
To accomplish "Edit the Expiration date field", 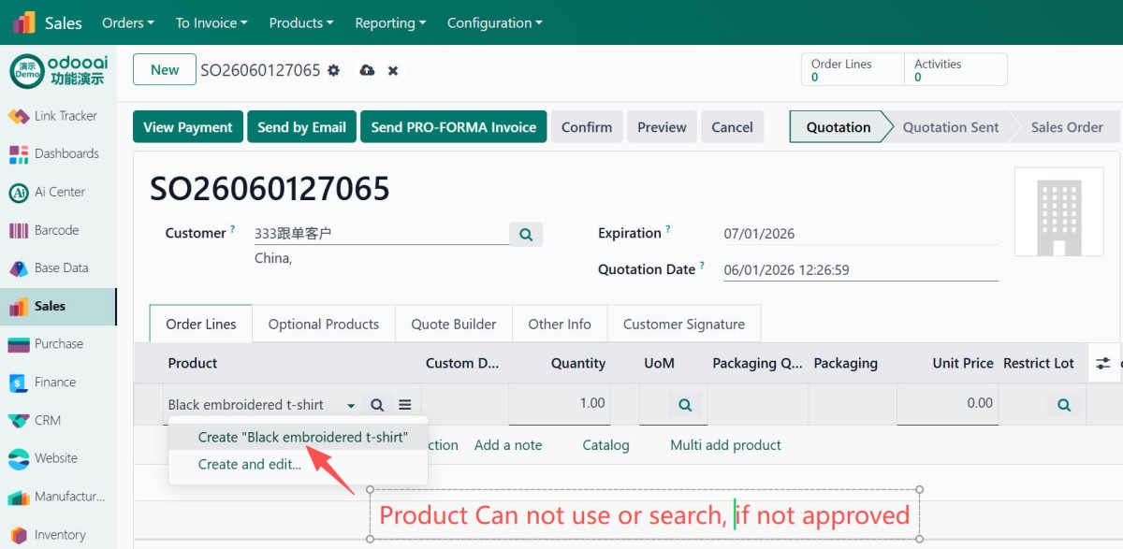I will [861, 234].
